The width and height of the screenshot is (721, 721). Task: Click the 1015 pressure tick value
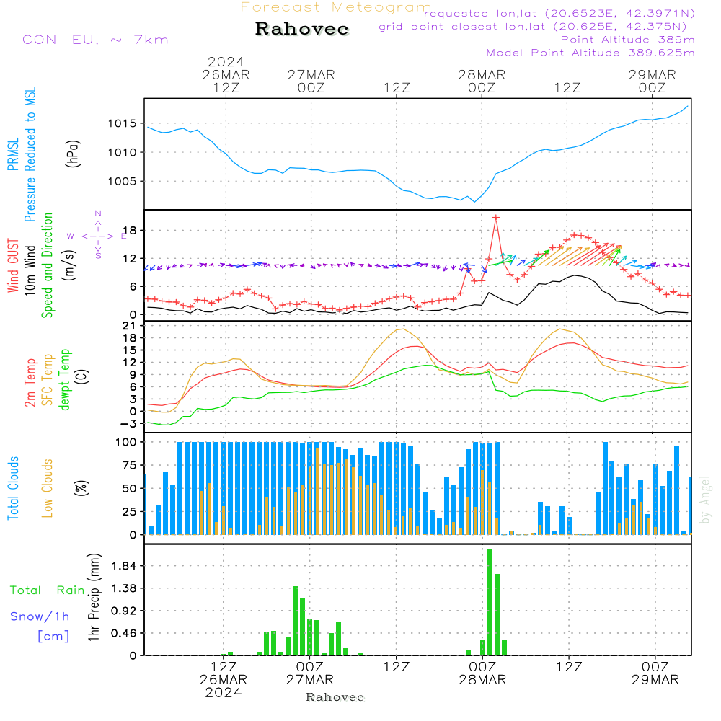122,123
